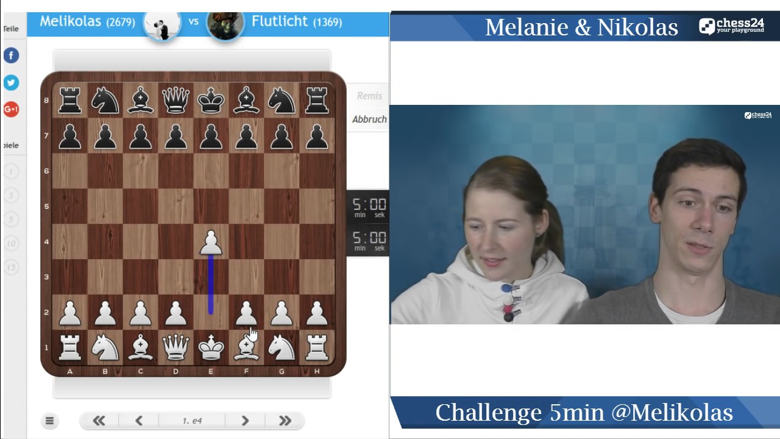
Task: Click the black pawn on e7
Action: [x=211, y=136]
